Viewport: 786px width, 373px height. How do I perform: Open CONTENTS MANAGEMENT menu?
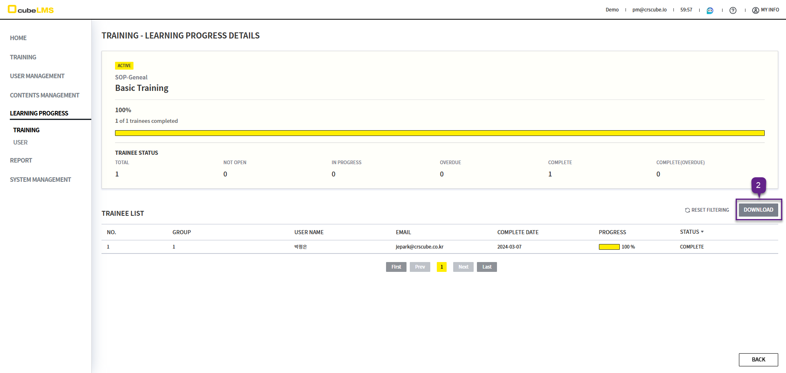coord(45,95)
